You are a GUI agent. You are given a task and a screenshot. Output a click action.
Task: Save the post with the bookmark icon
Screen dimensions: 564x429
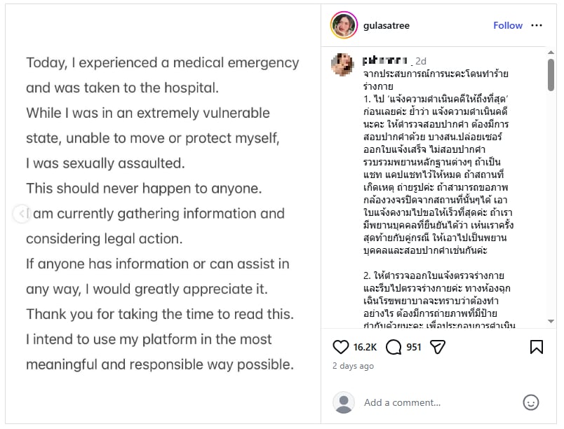click(537, 346)
